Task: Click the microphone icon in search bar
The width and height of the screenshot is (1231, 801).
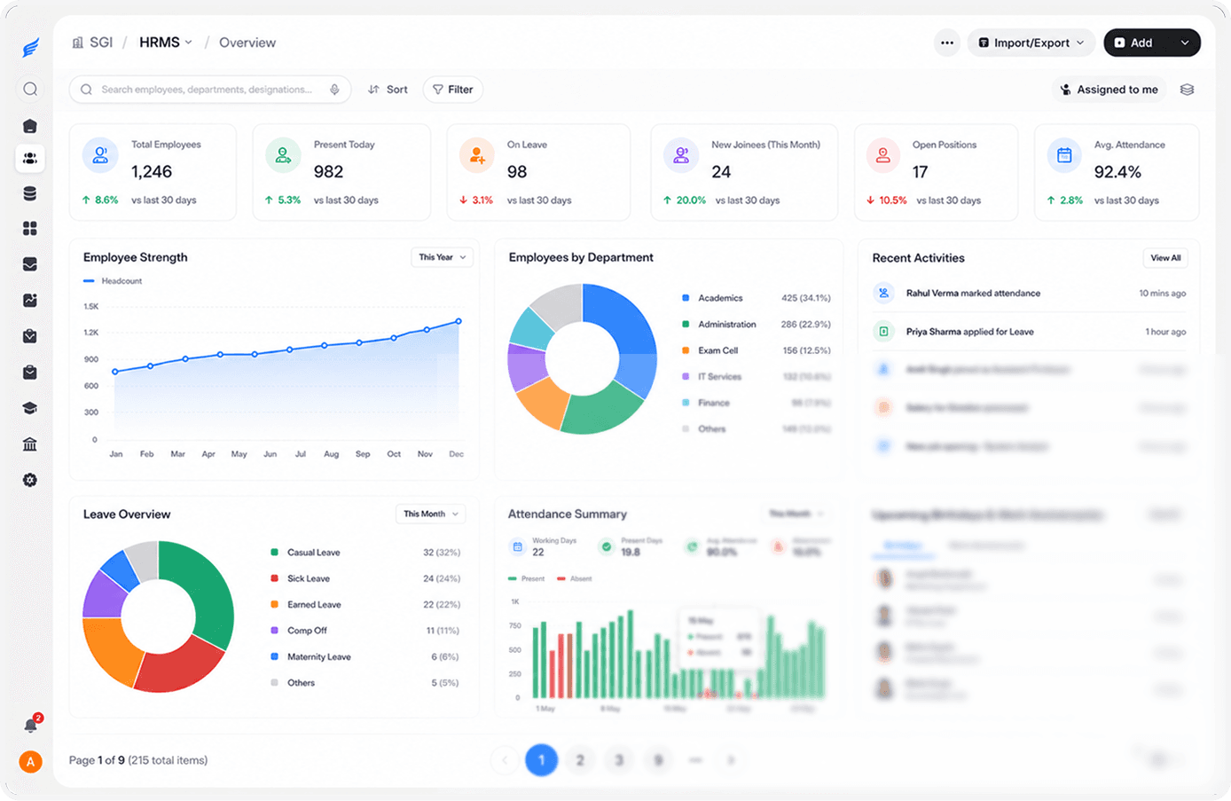Action: click(x=334, y=90)
